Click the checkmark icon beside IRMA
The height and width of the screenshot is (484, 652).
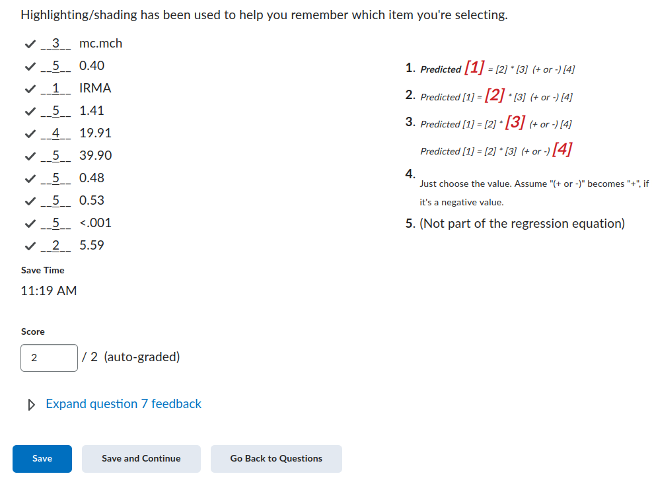point(30,89)
